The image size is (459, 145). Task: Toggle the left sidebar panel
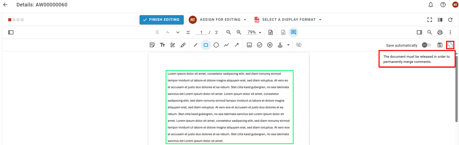click(x=11, y=32)
